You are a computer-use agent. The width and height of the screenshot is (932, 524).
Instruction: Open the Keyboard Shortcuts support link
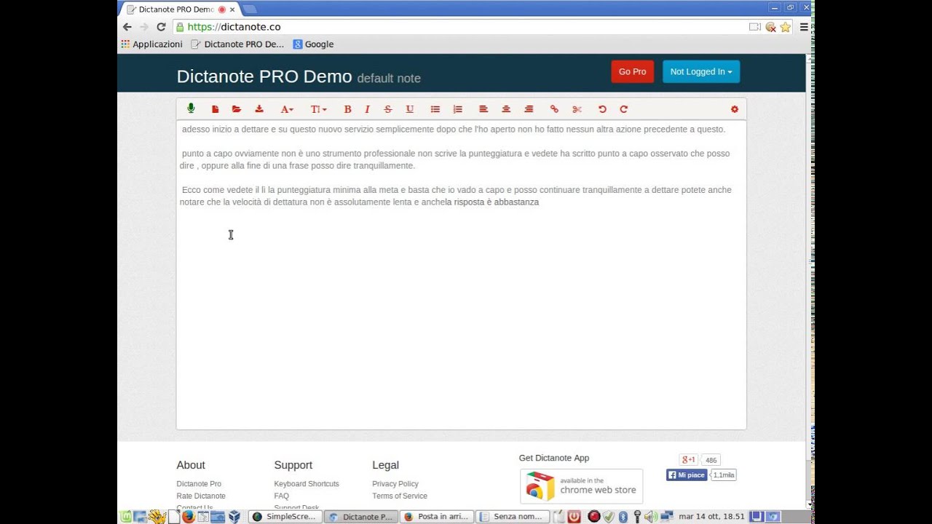307,484
